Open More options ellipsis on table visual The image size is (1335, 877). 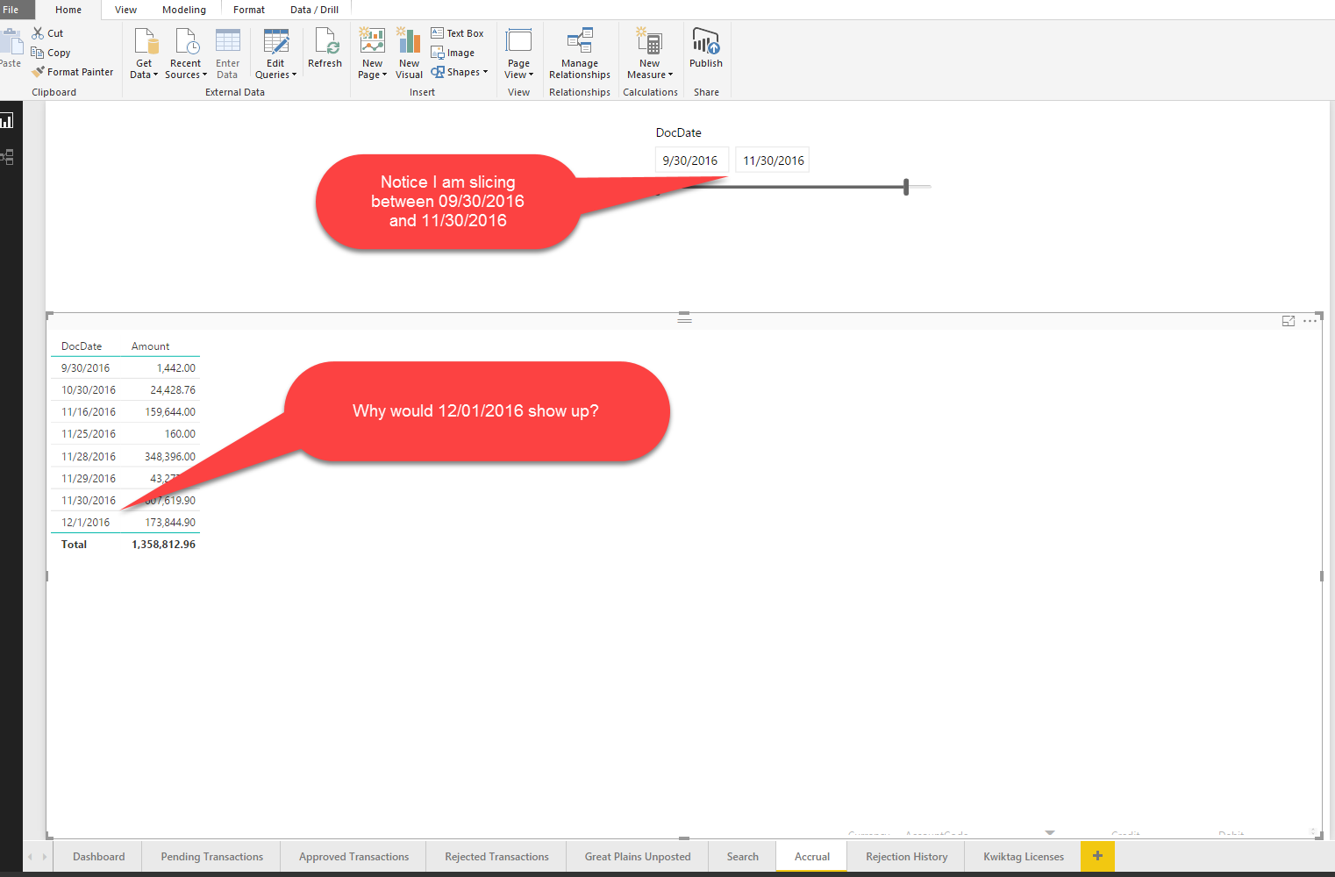(x=1310, y=321)
